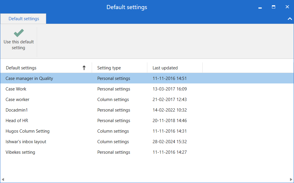Click the date 28-02-2024 15:32
Viewport: 294px width, 183px height.
coord(170,142)
